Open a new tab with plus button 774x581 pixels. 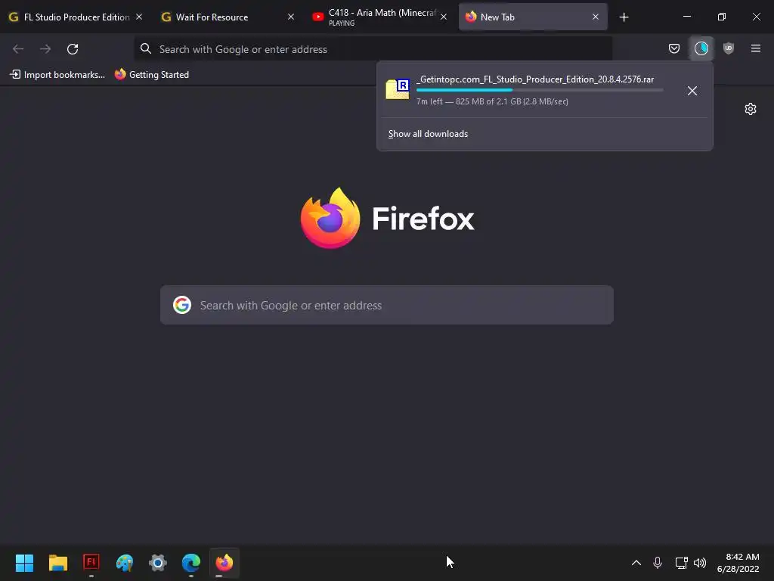coord(624,17)
